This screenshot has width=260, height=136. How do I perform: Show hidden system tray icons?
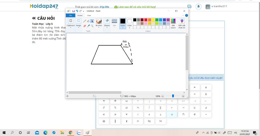[203, 132]
